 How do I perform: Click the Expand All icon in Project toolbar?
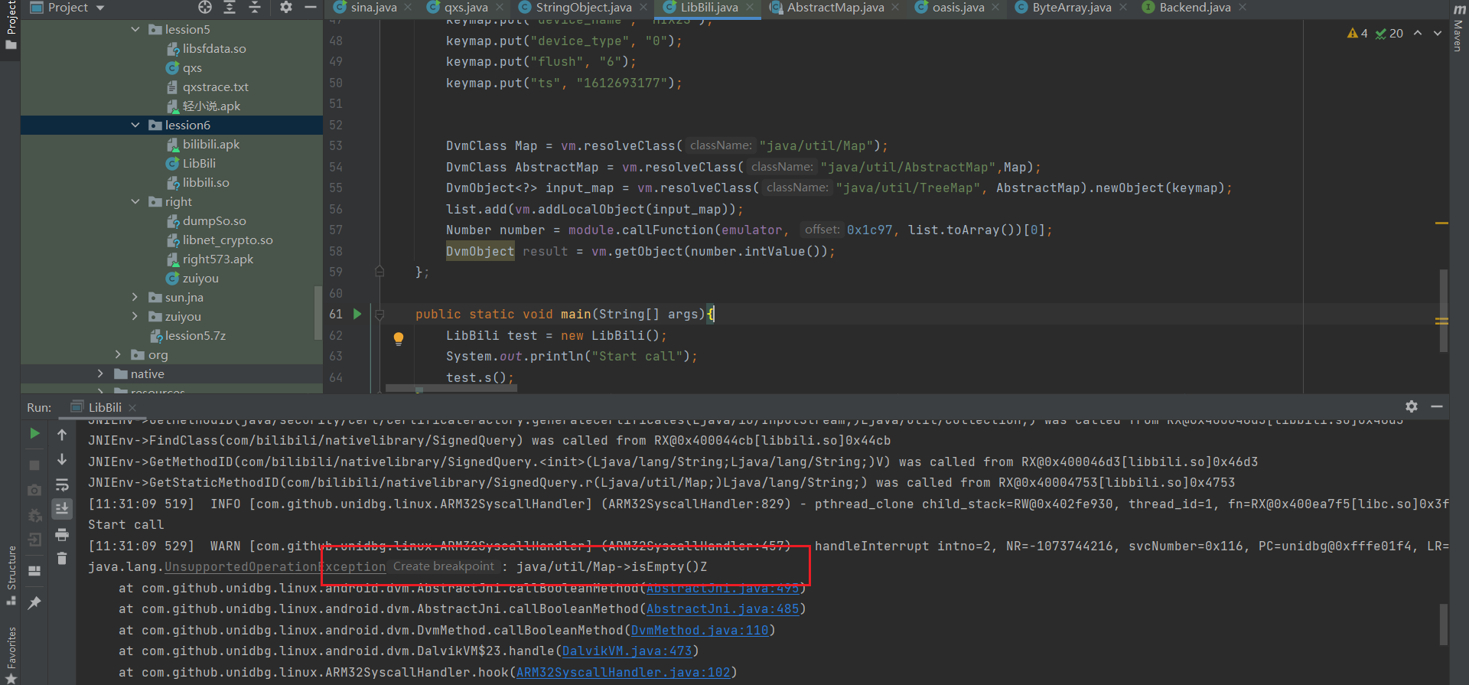[230, 8]
